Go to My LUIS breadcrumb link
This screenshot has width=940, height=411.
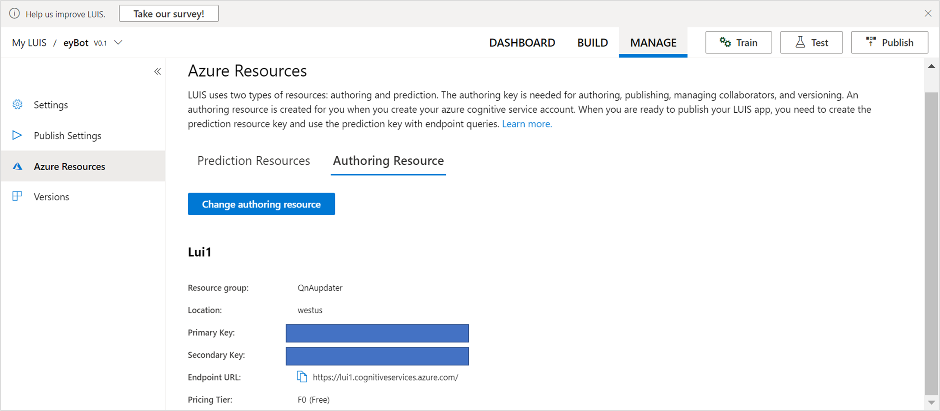click(x=29, y=43)
